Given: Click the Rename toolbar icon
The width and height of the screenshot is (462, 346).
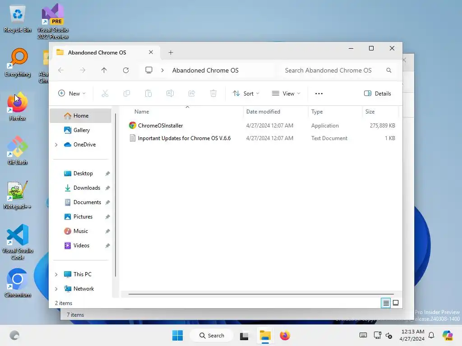Looking at the screenshot, I should 170,94.
